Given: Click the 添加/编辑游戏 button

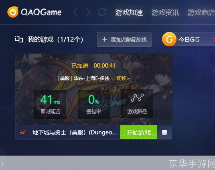Looking at the screenshot, I should coord(124,39).
